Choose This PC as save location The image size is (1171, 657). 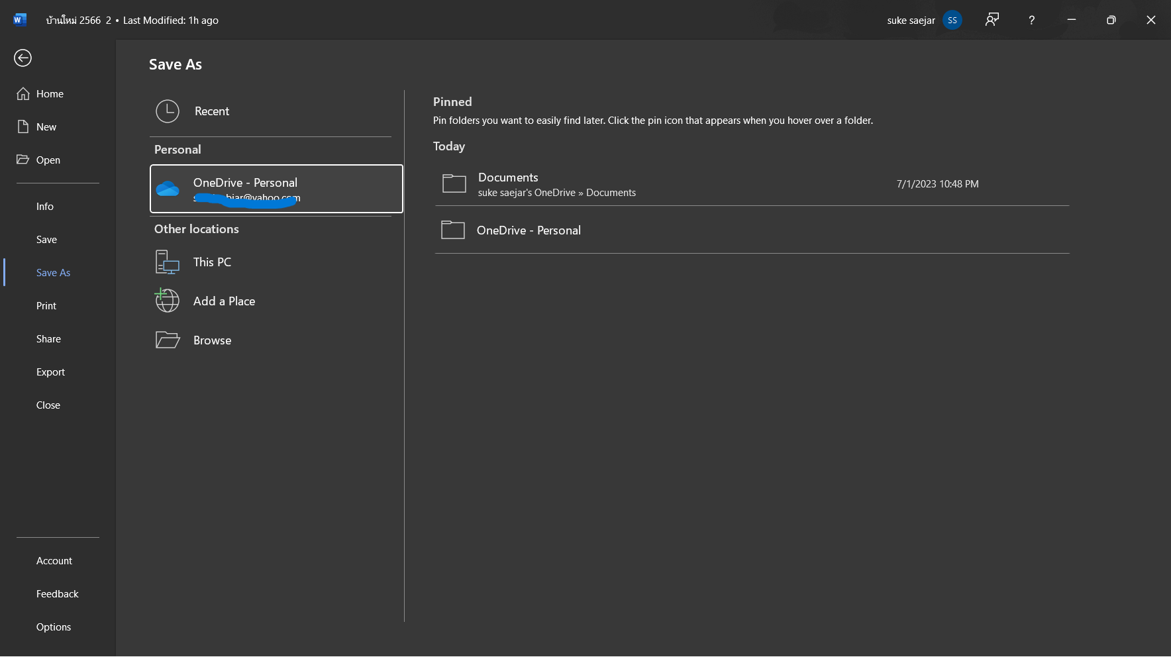[271, 262]
